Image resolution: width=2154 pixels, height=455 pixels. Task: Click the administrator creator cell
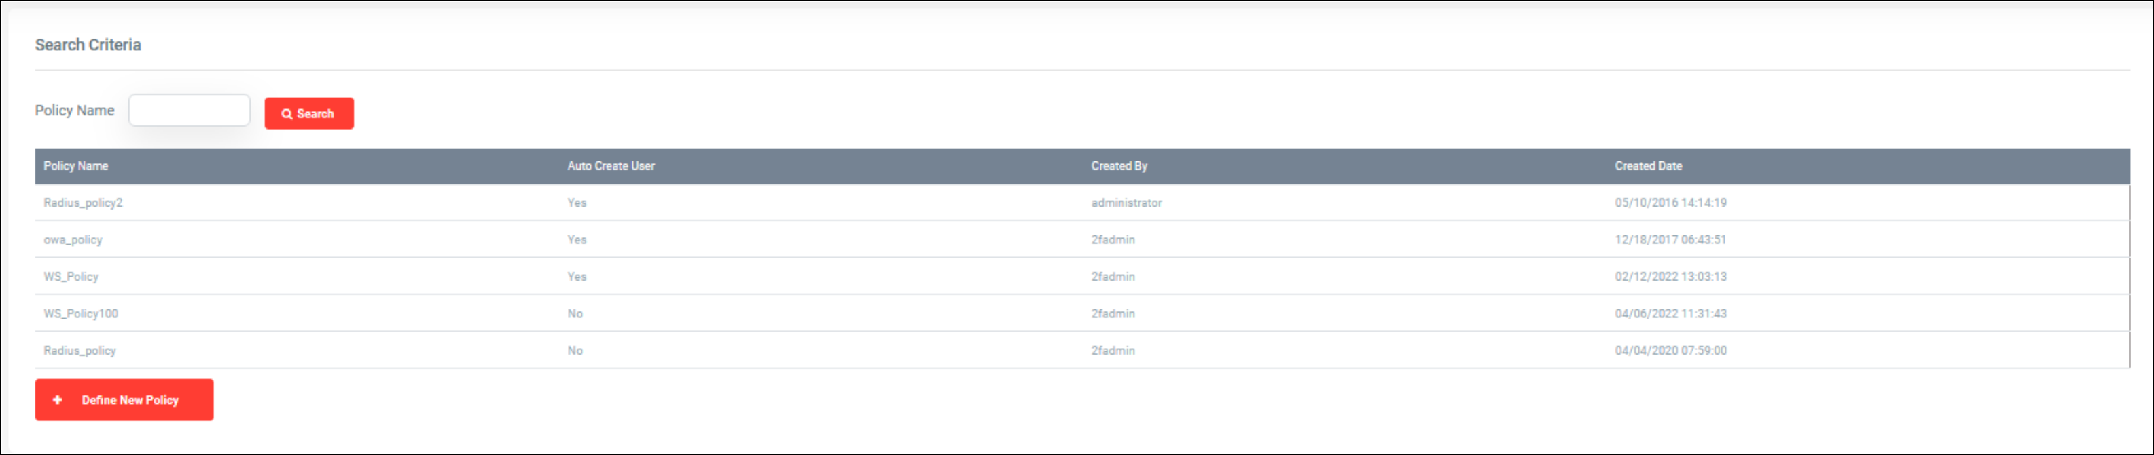coord(1126,203)
